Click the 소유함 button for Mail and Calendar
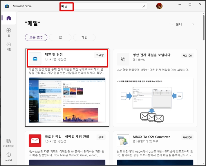206x166 pixels. coord(100,55)
